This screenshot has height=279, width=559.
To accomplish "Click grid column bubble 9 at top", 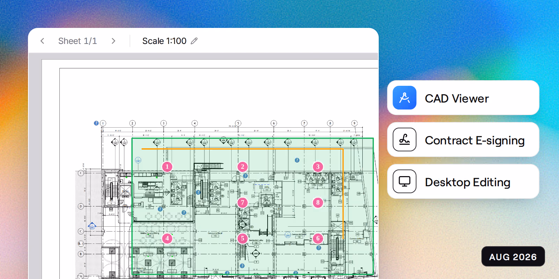I will pyautogui.click(x=354, y=123).
